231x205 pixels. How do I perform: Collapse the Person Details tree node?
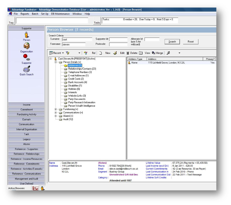click(56, 62)
